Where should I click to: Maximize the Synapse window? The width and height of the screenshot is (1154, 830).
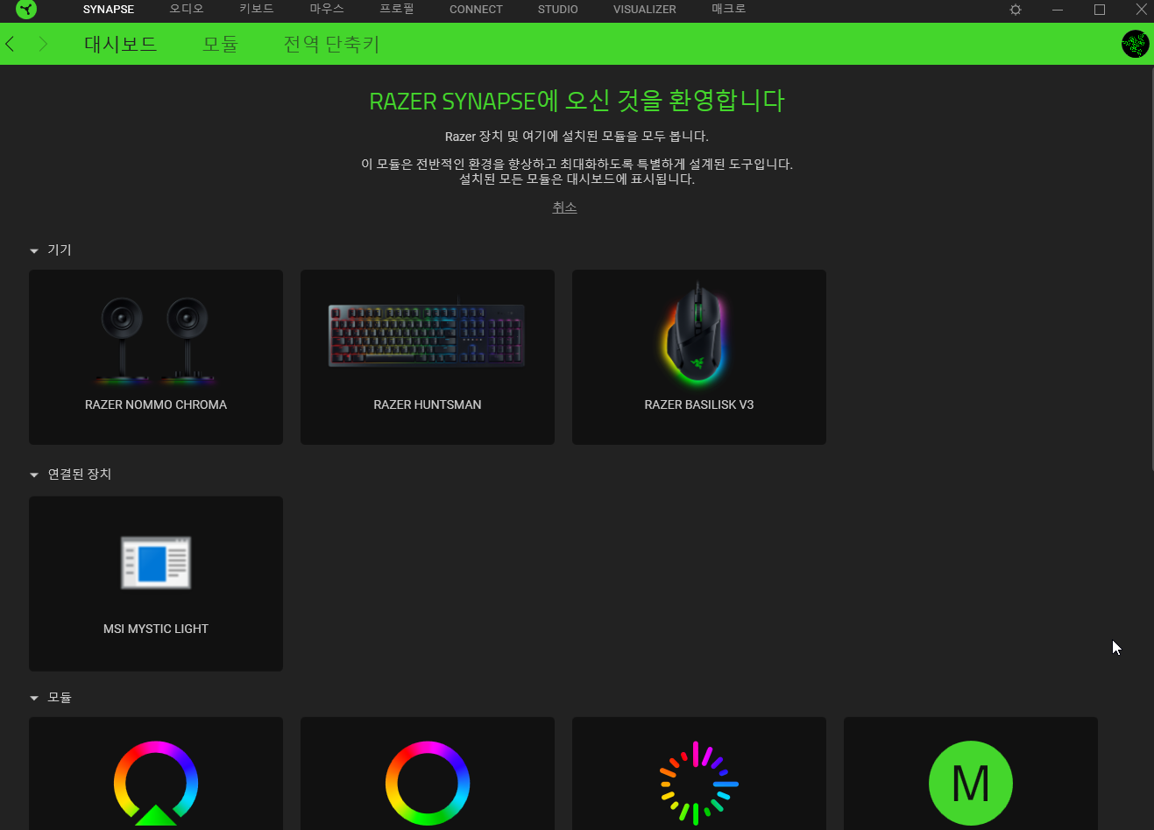point(1100,10)
